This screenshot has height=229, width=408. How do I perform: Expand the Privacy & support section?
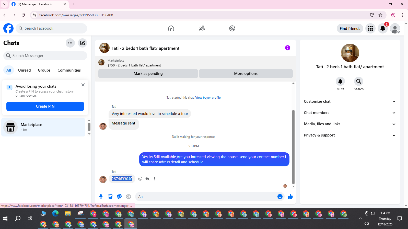point(350,135)
